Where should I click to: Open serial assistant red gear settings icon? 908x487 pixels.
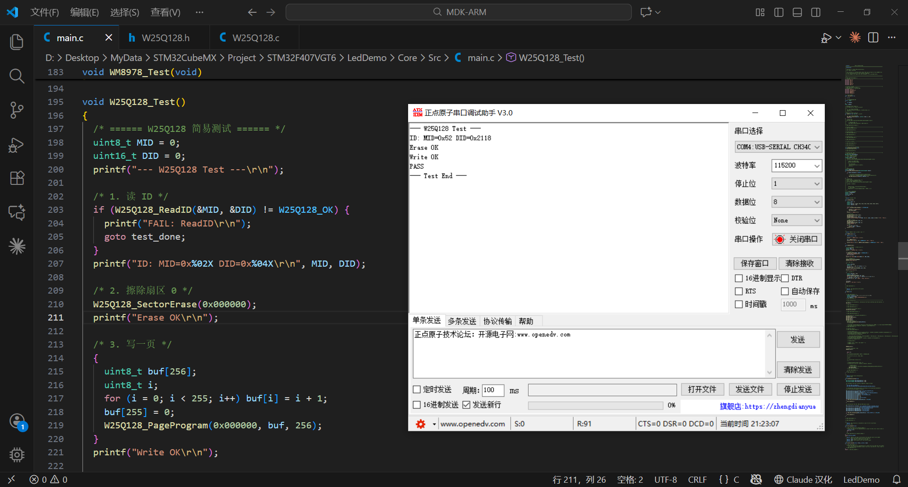[x=420, y=424]
